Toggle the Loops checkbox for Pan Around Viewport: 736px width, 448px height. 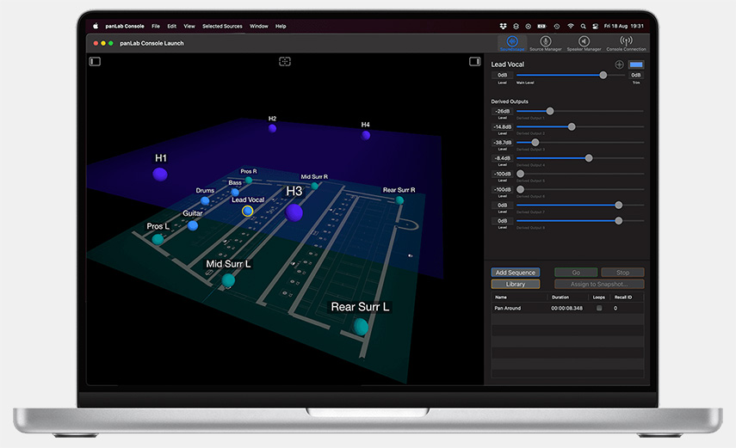(x=599, y=308)
